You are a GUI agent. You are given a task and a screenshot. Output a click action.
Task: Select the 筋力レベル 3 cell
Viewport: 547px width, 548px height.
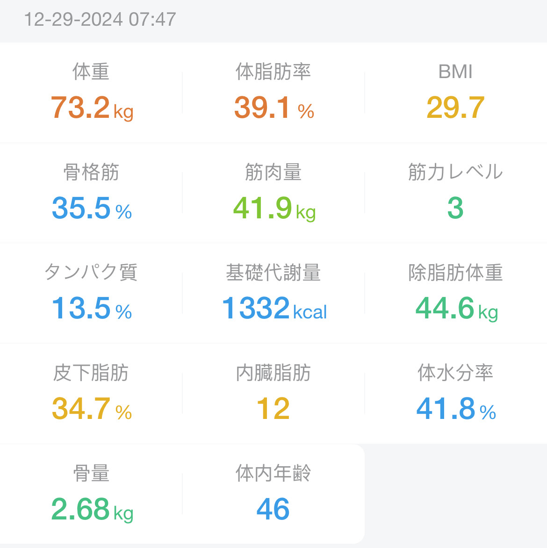[x=456, y=193]
